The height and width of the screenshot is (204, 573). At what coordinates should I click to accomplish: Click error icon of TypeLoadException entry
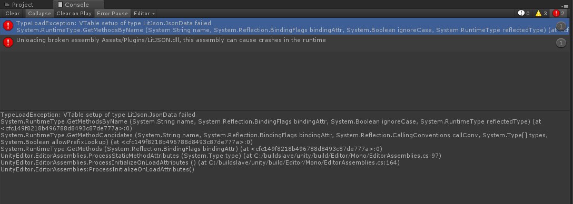[x=8, y=26]
